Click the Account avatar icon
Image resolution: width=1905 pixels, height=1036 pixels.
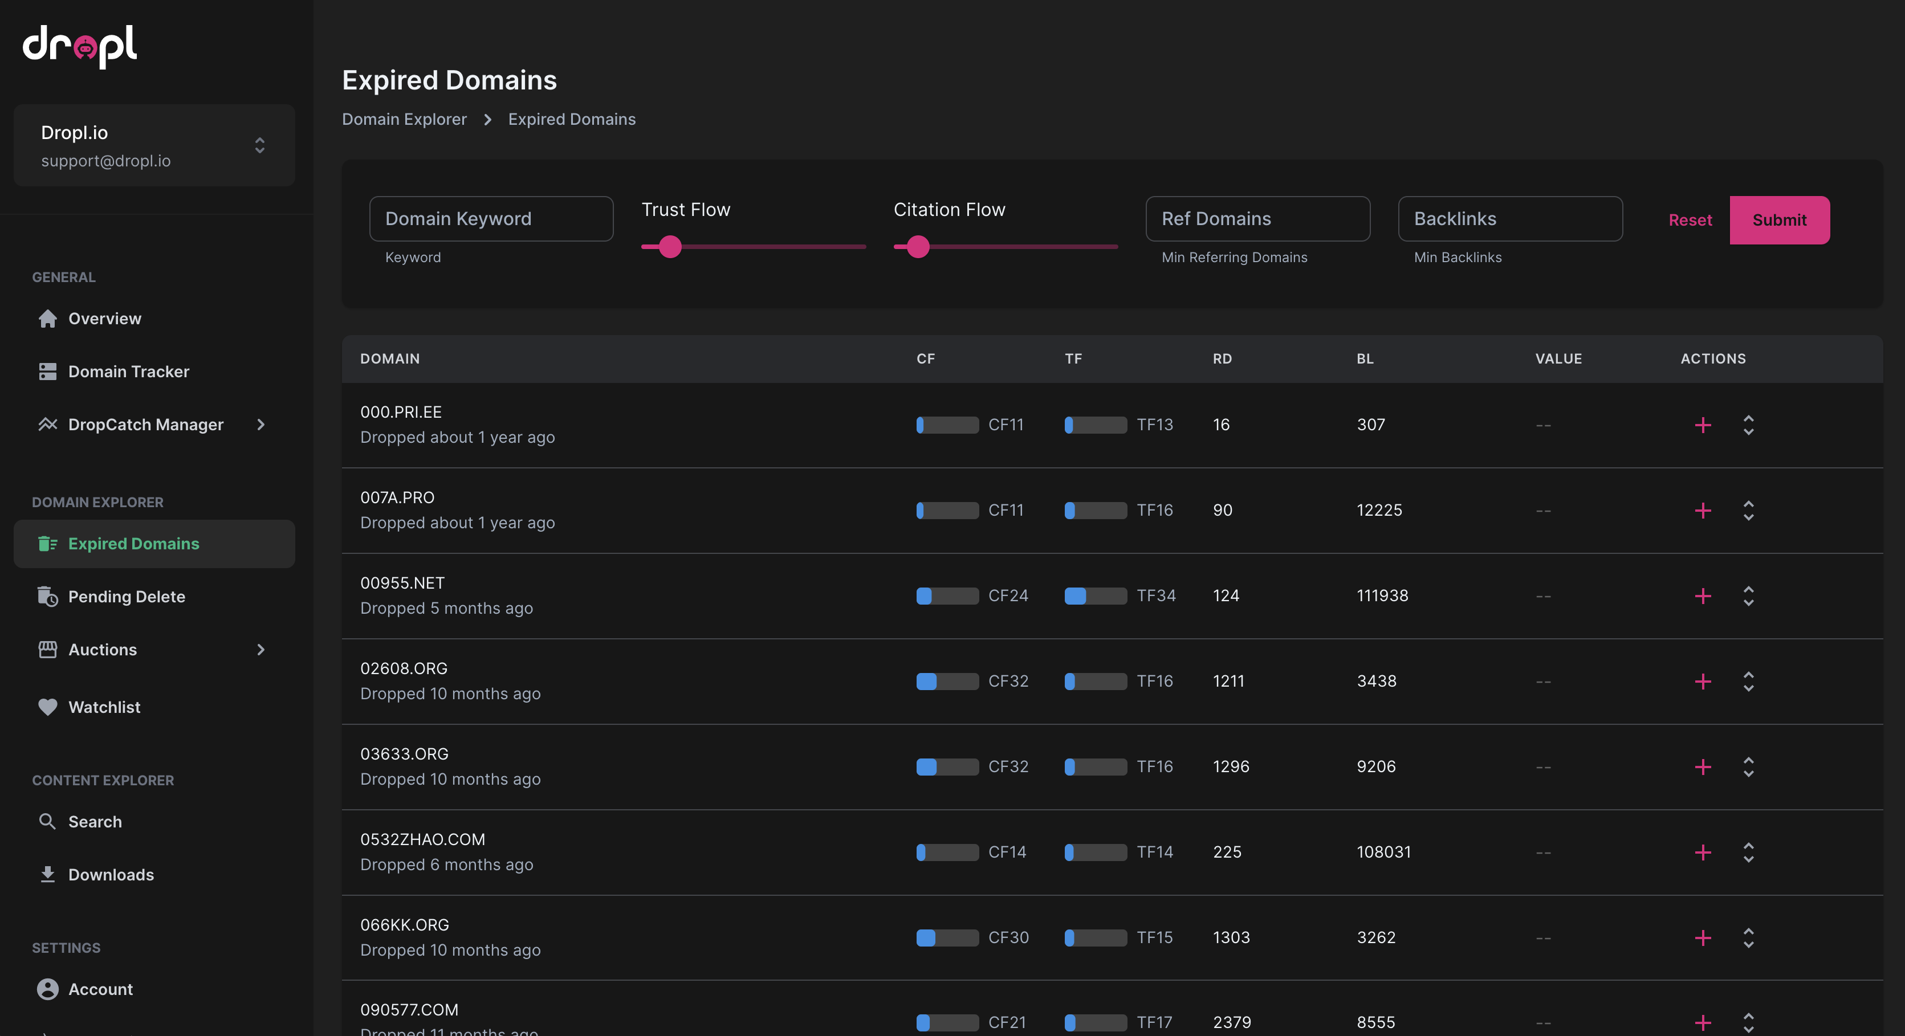pyautogui.click(x=48, y=989)
